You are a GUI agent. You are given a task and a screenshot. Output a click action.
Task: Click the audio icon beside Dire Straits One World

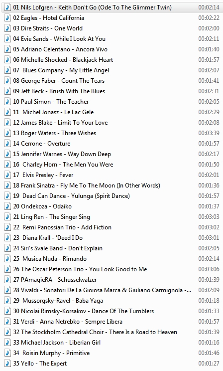[7, 28]
